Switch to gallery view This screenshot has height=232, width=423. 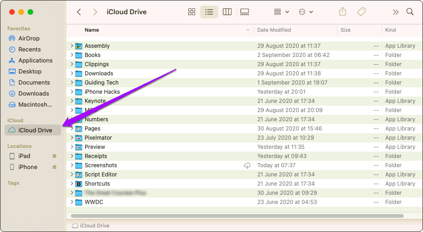(244, 12)
